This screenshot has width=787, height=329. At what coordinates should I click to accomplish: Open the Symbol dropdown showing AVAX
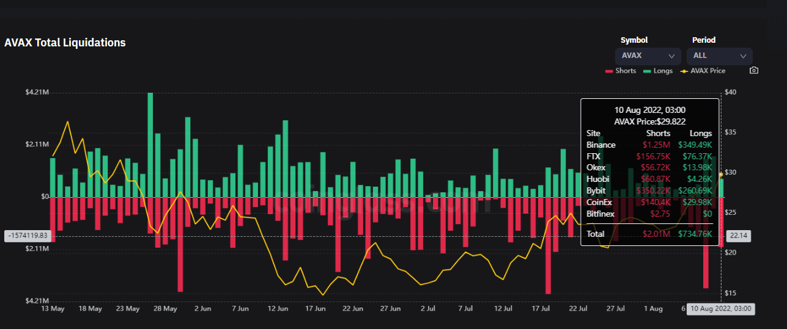[x=648, y=56]
